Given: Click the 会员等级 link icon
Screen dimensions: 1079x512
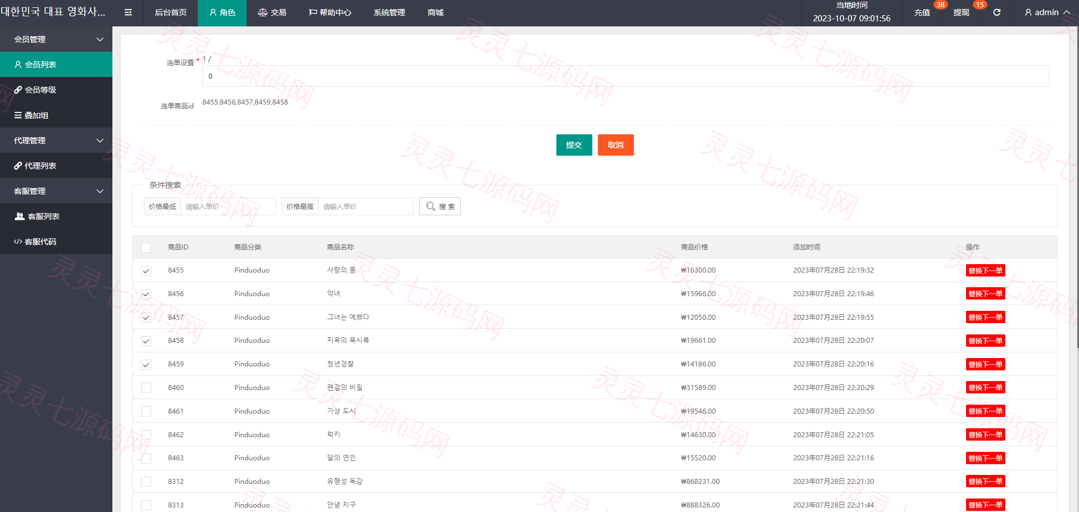Looking at the screenshot, I should point(18,90).
